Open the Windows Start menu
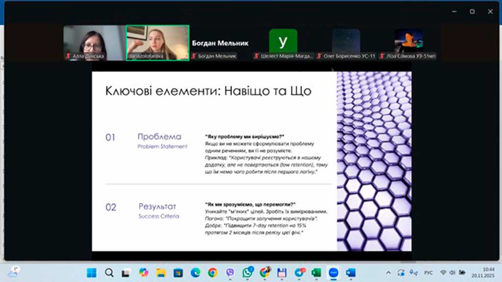The width and height of the screenshot is (502, 282). pyautogui.click(x=92, y=272)
